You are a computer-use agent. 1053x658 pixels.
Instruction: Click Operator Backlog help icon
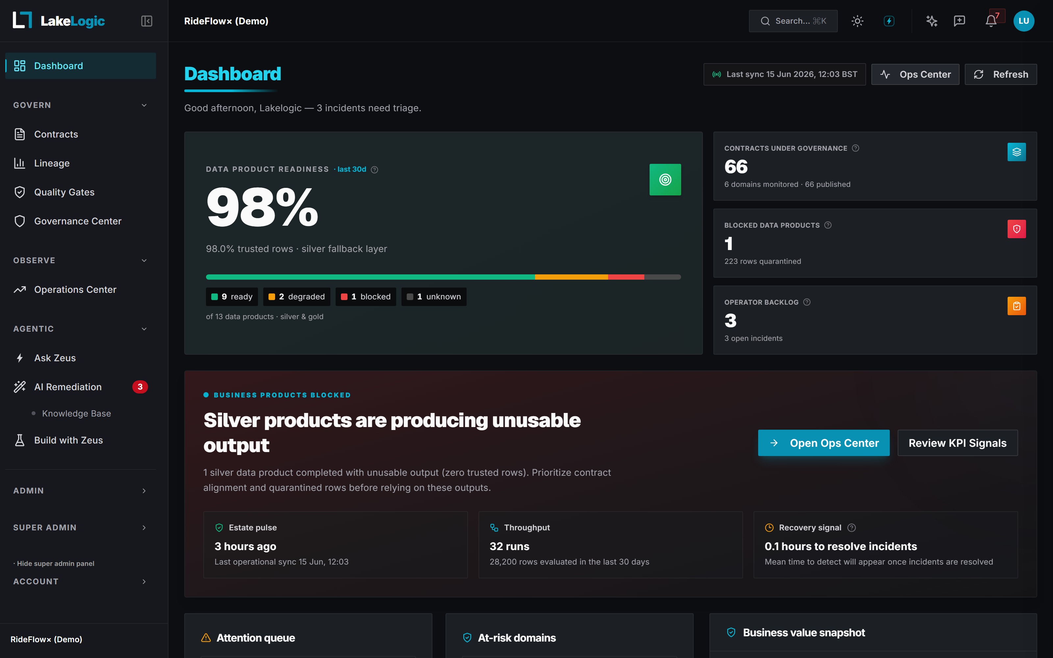tap(807, 302)
